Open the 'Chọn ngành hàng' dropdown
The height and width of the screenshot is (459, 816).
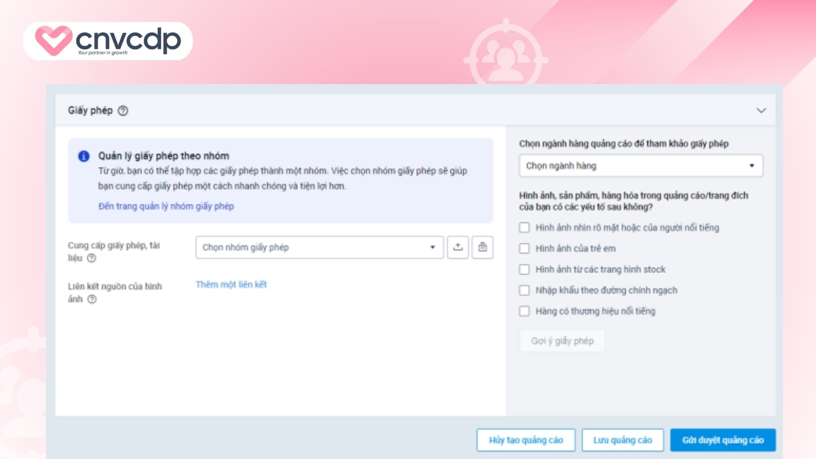click(641, 166)
